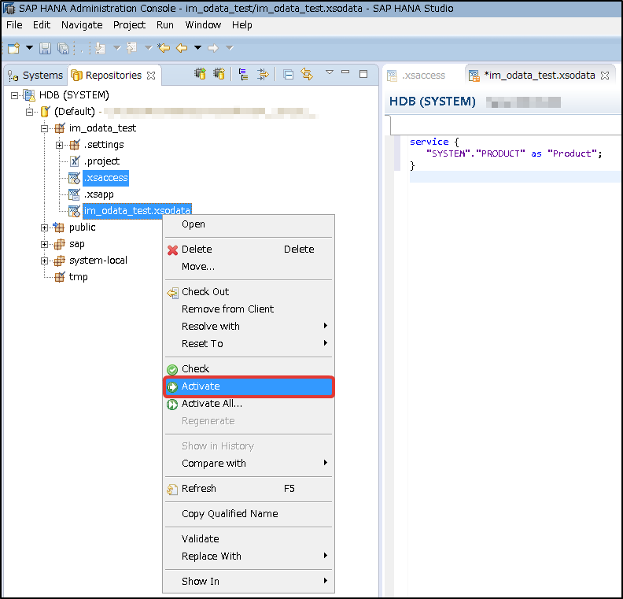Screen dimensions: 623x599
Task: Expand the .settings folder node
Action: pyautogui.click(x=59, y=145)
